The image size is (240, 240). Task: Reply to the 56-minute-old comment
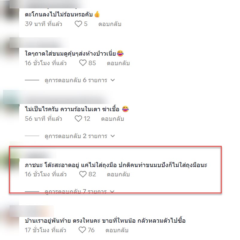[112, 119]
